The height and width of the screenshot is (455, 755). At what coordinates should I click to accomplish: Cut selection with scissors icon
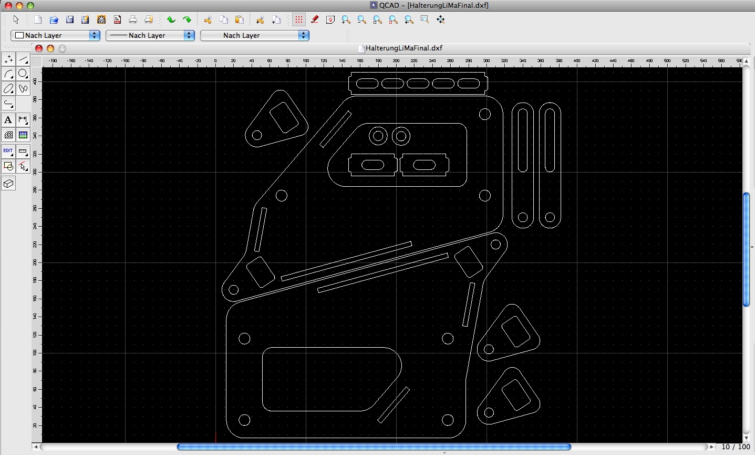[208, 19]
